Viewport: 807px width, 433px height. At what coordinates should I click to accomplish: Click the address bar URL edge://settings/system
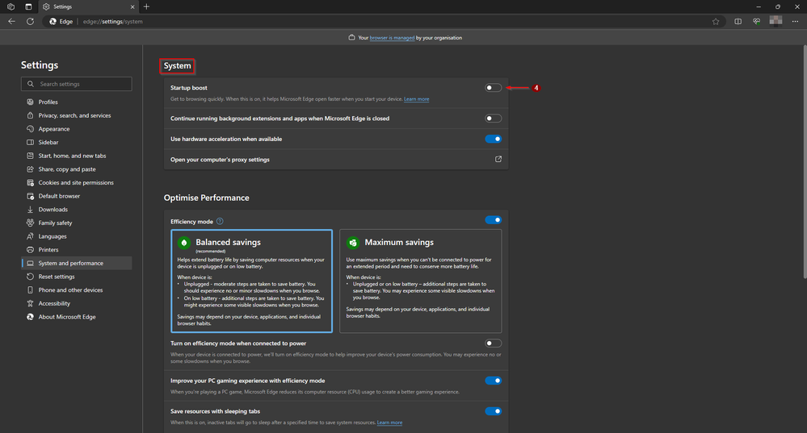click(x=113, y=22)
